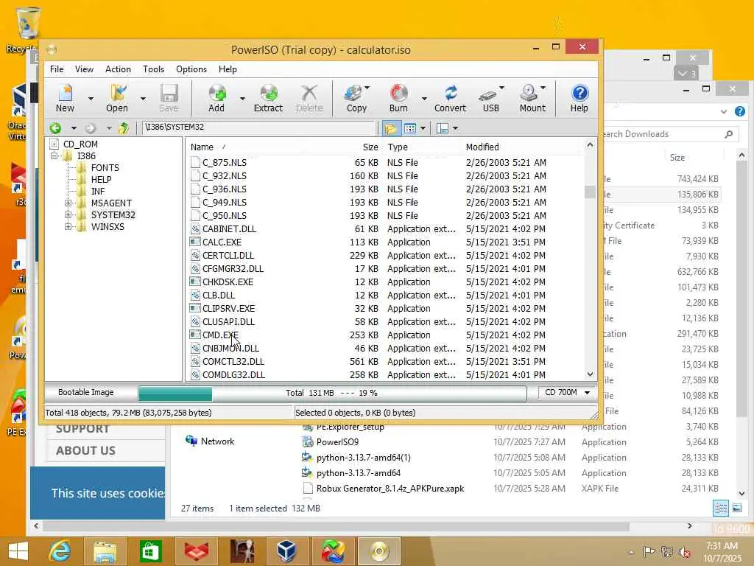Image resolution: width=754 pixels, height=566 pixels.
Task: Click Network in Explorer navigation pane
Action: pyautogui.click(x=217, y=441)
